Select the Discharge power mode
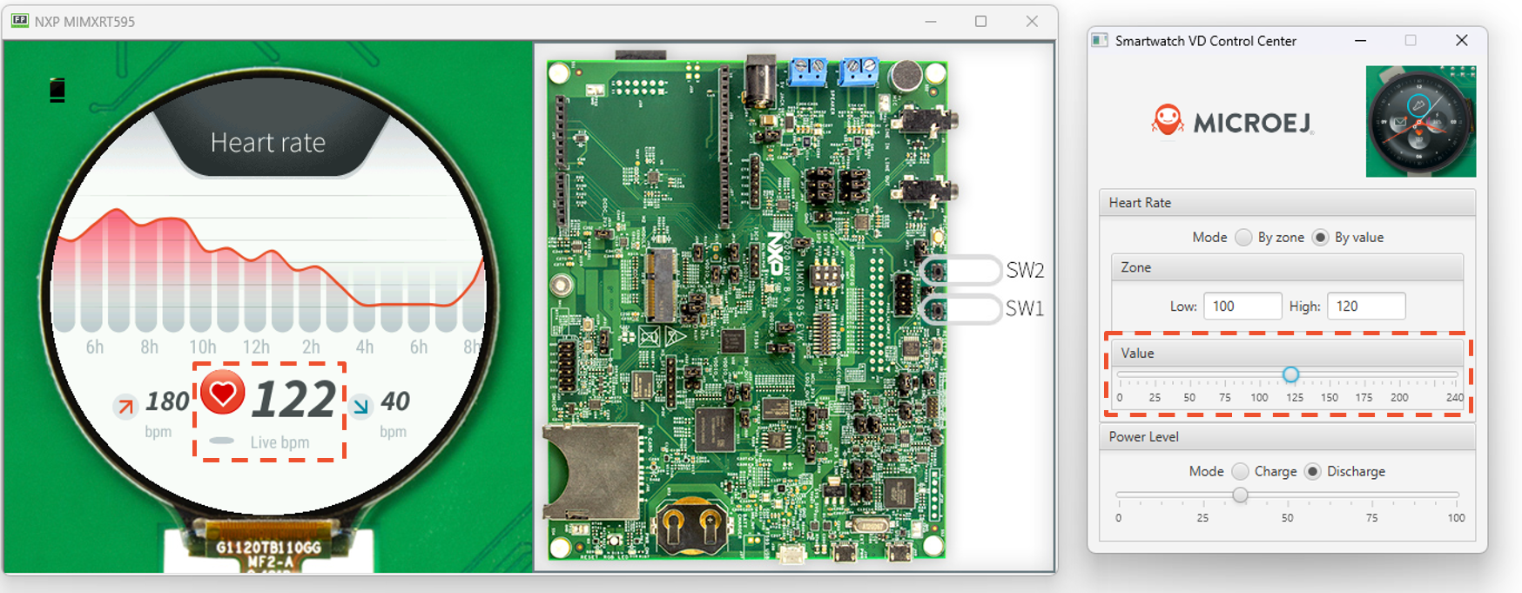 (1312, 471)
